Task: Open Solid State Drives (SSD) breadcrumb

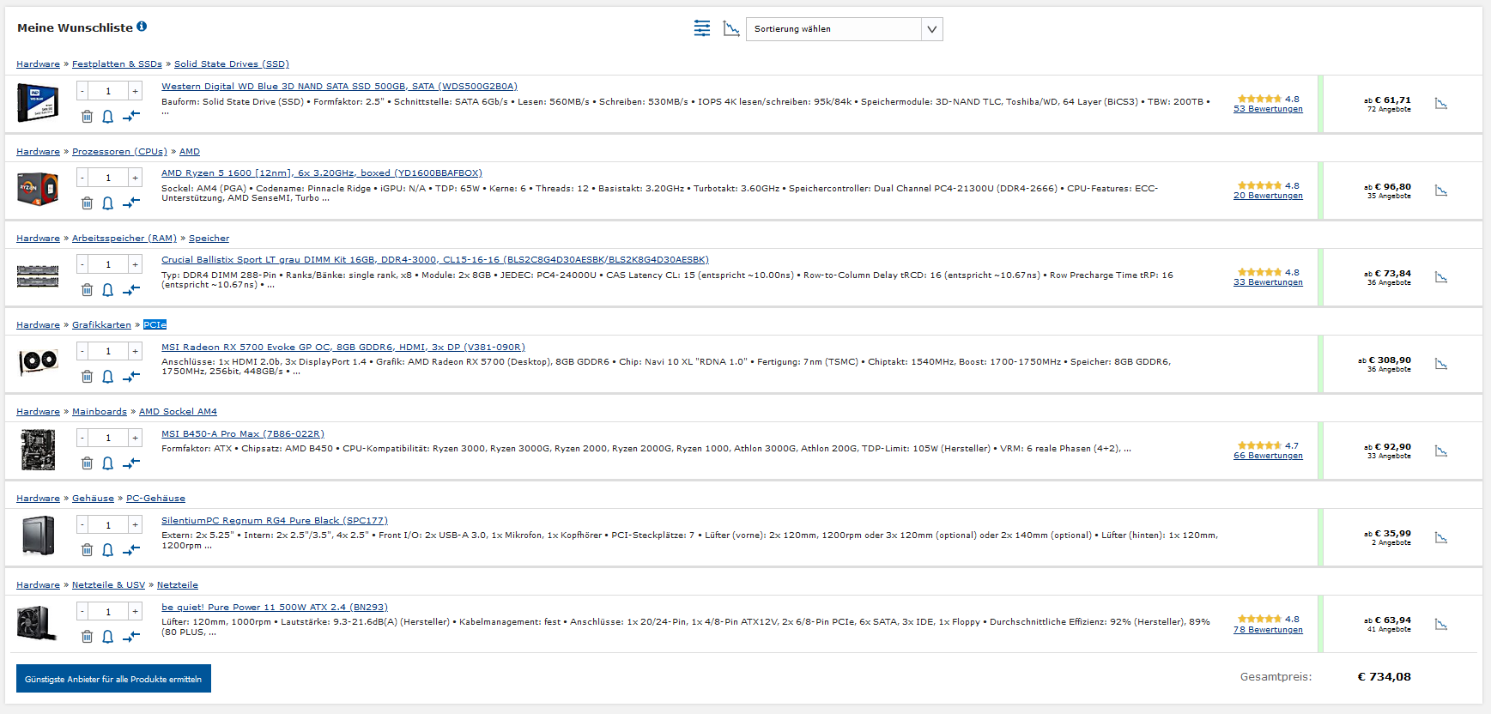Action: (x=232, y=64)
